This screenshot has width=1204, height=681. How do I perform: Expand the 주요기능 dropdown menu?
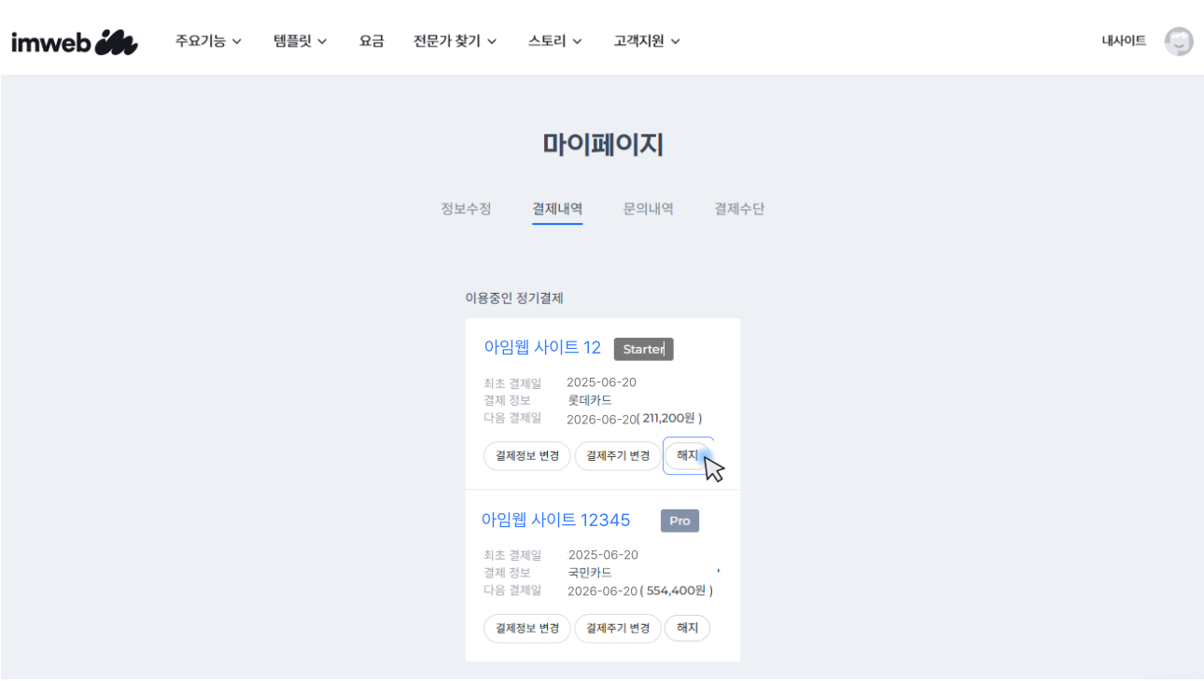[x=208, y=41]
